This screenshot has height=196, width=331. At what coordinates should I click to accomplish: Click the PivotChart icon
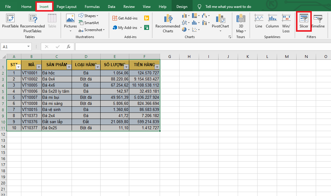220,21
